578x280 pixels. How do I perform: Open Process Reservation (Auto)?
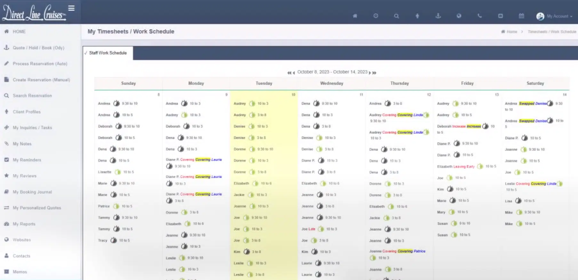tap(40, 64)
